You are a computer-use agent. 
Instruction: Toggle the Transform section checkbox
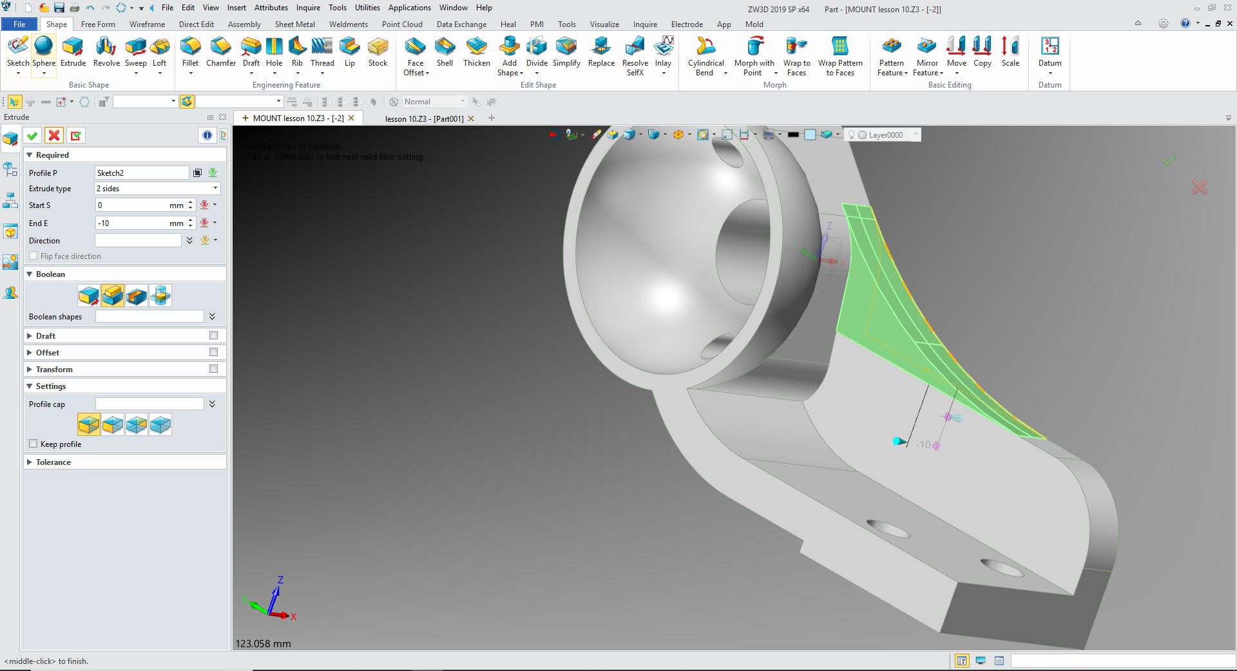coord(213,369)
